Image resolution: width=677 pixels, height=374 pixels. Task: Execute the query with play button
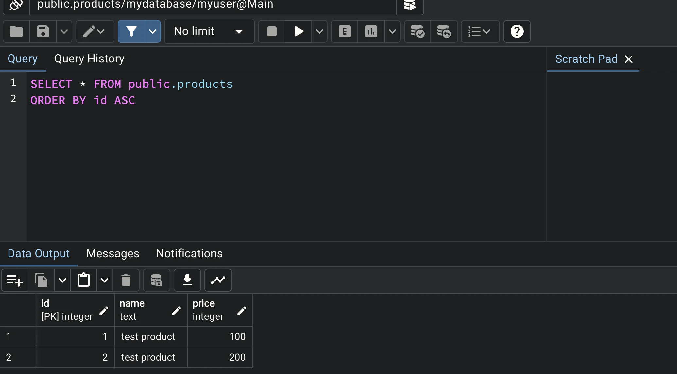tap(298, 31)
